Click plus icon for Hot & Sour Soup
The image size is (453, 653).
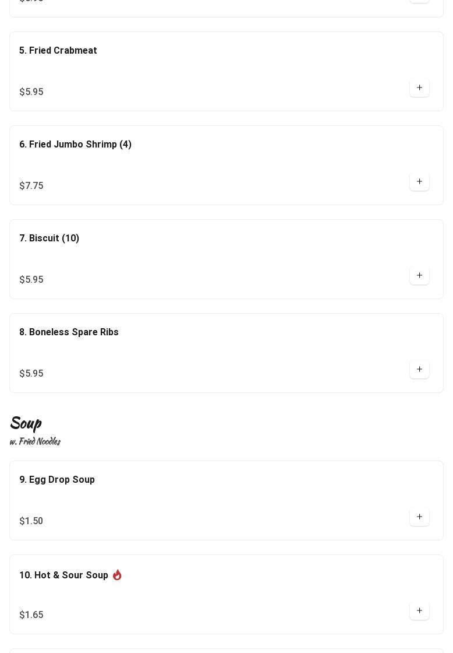(419, 611)
